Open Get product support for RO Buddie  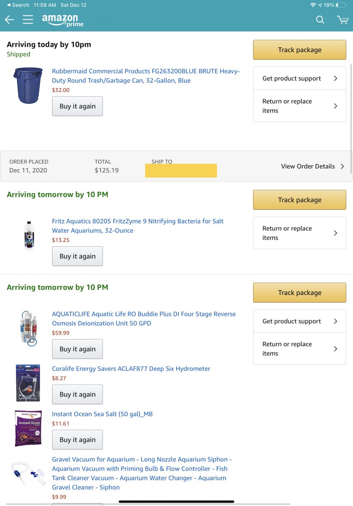(x=300, y=321)
